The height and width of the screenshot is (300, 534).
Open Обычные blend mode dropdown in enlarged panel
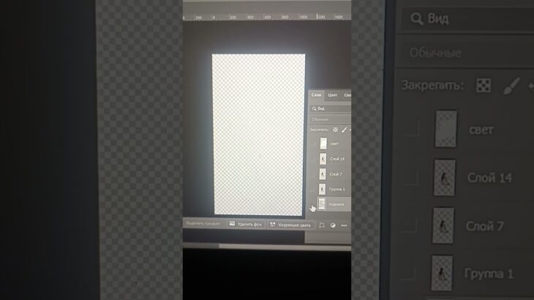pyautogui.click(x=465, y=53)
